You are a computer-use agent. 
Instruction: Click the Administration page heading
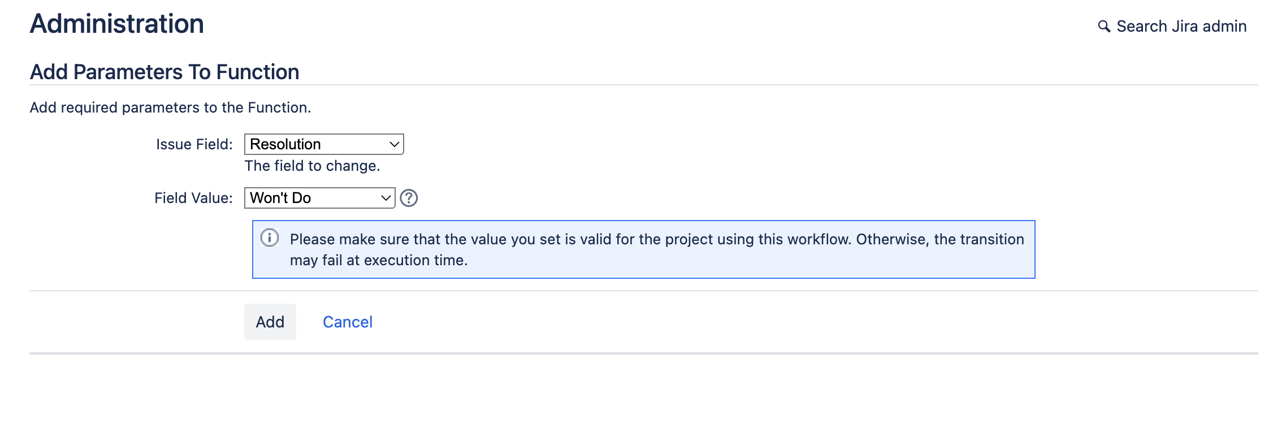pyautogui.click(x=117, y=23)
